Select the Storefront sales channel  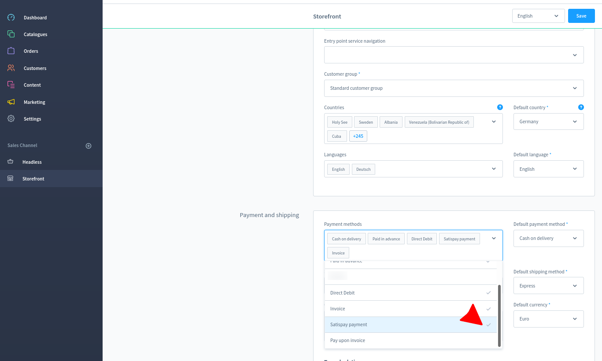[x=51, y=179]
